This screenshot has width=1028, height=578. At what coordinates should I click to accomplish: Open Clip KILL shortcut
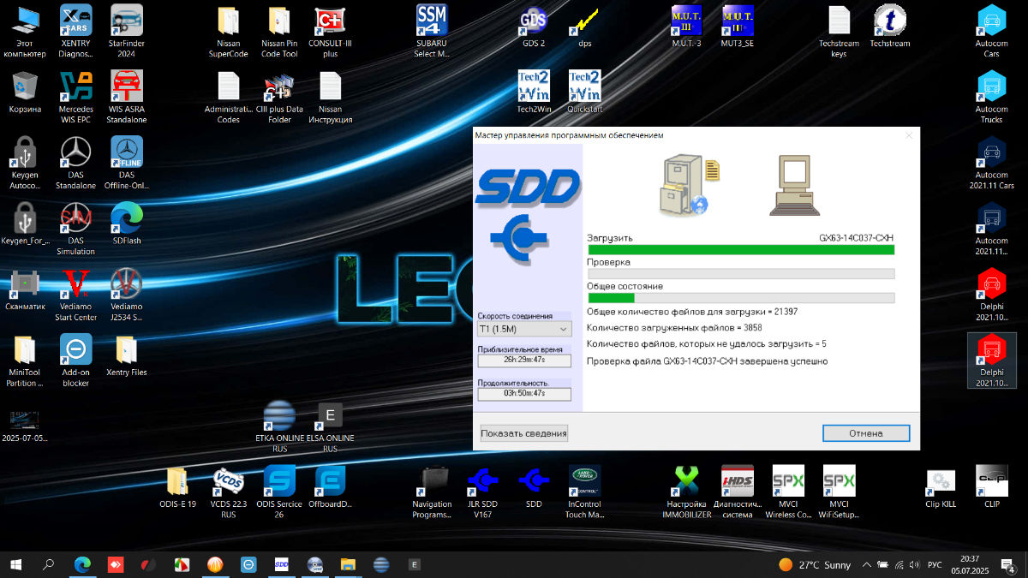[941, 486]
